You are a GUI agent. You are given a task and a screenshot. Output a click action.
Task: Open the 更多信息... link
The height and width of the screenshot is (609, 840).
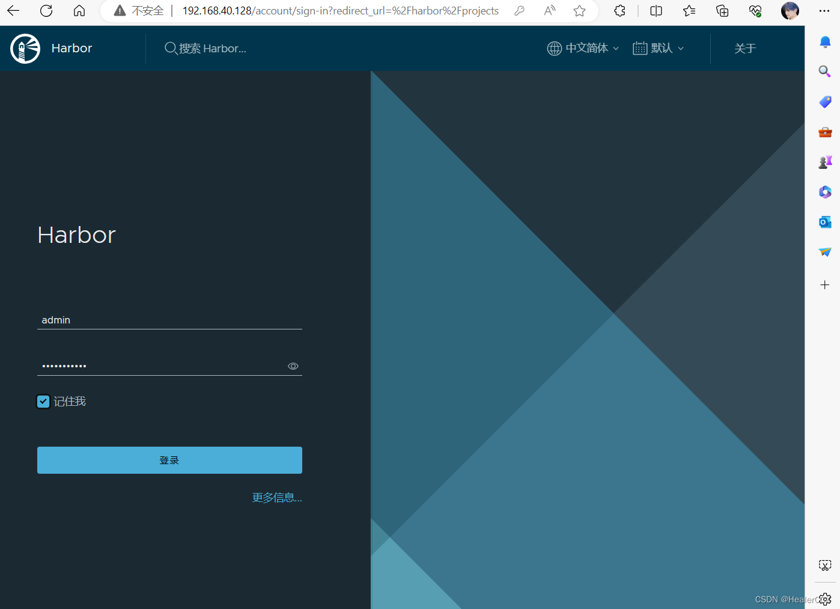[x=277, y=498]
